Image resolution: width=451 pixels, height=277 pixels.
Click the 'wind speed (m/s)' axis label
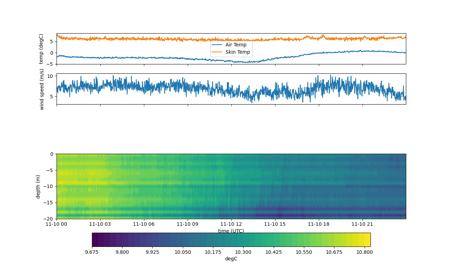tap(42, 89)
